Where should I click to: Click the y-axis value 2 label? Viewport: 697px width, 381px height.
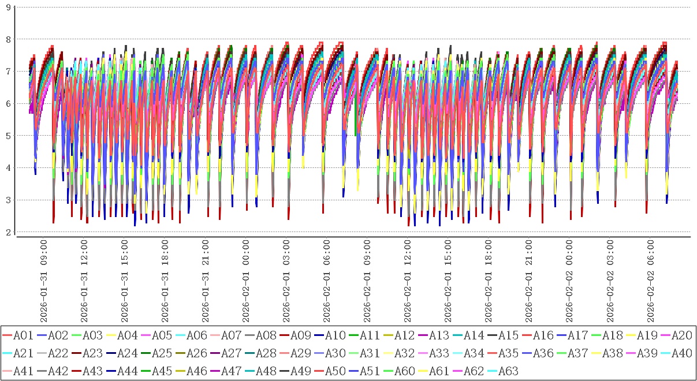8,232
